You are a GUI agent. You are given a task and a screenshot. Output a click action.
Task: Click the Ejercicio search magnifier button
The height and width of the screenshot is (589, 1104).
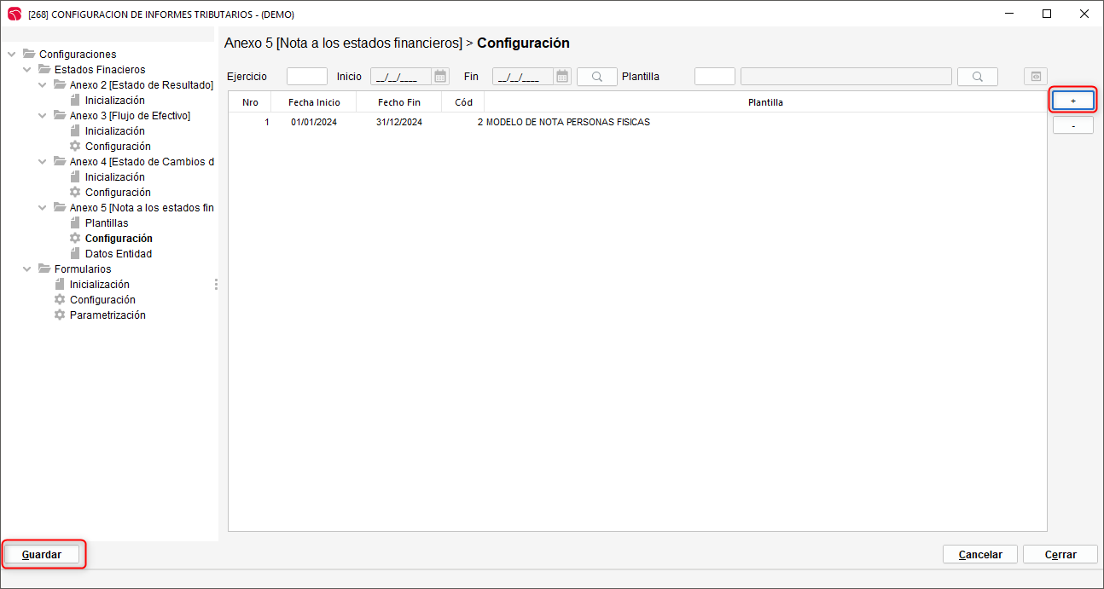pos(597,77)
